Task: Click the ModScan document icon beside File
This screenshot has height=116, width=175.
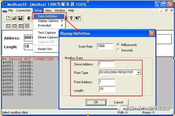Action: 5,11
